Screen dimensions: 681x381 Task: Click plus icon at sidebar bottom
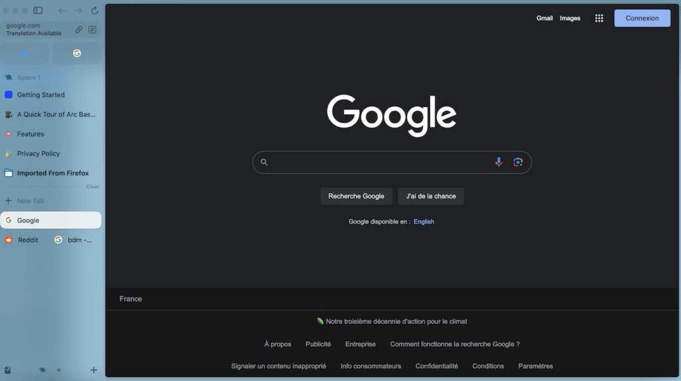(x=93, y=370)
